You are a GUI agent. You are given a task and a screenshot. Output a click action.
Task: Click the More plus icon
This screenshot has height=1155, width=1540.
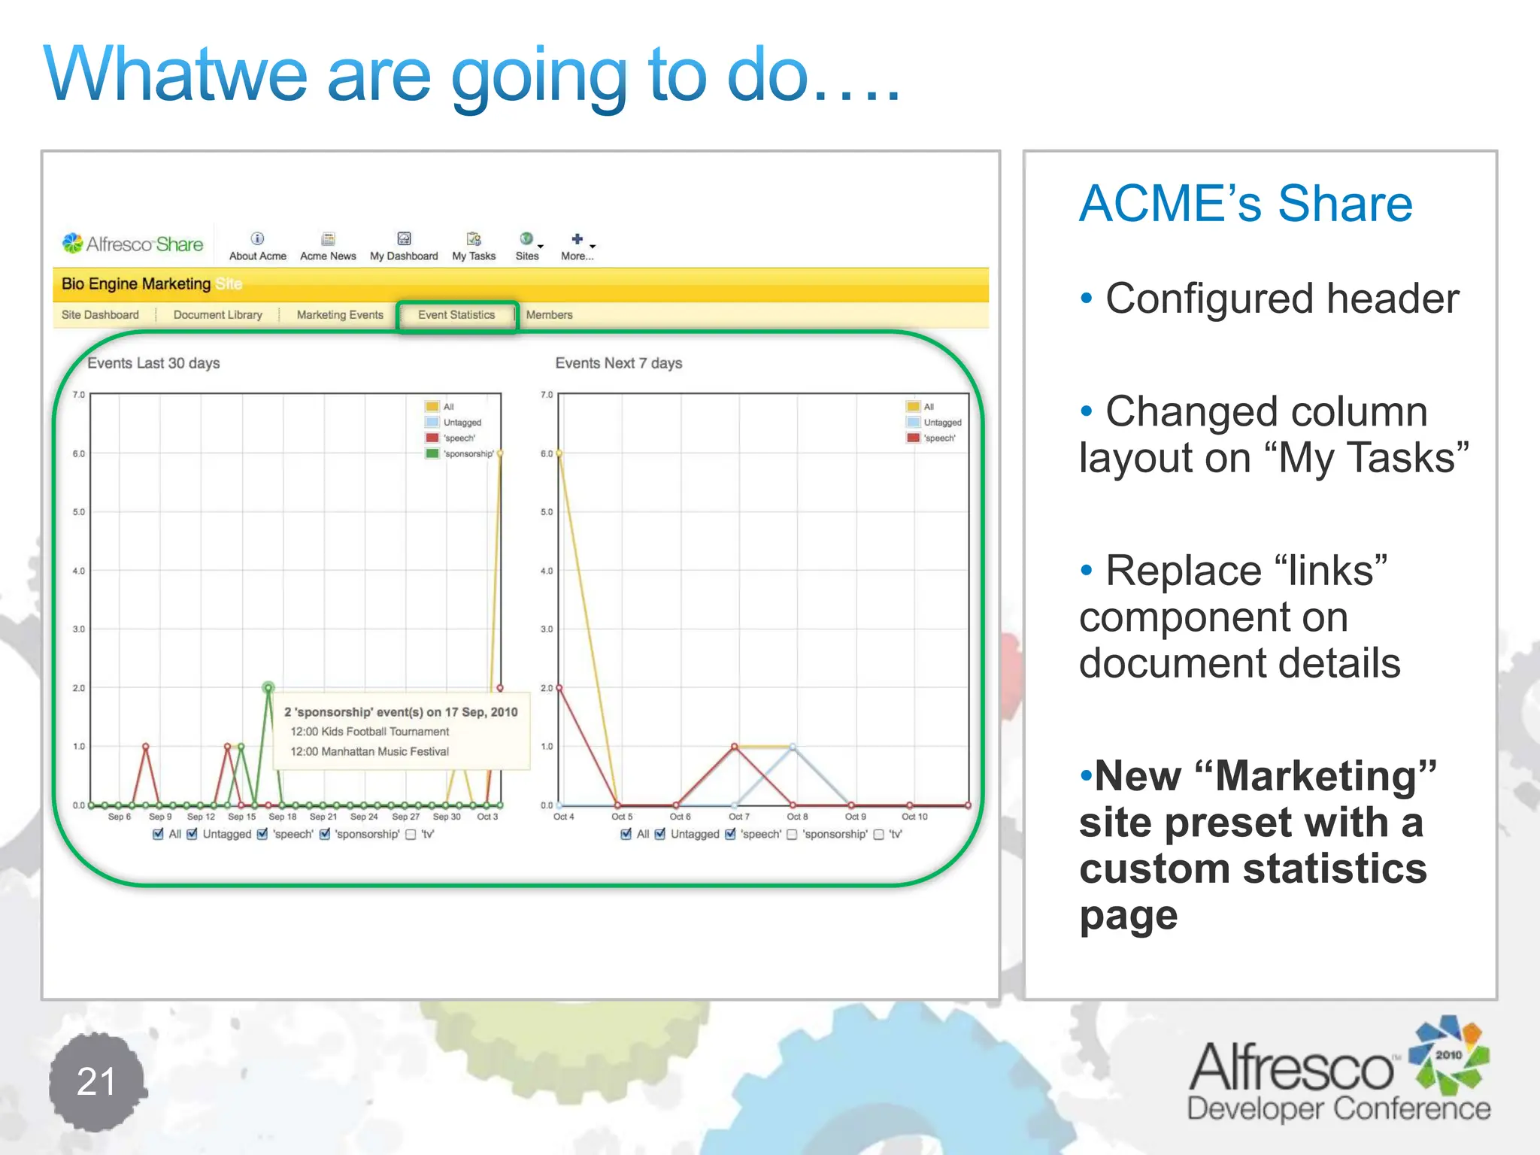[577, 238]
